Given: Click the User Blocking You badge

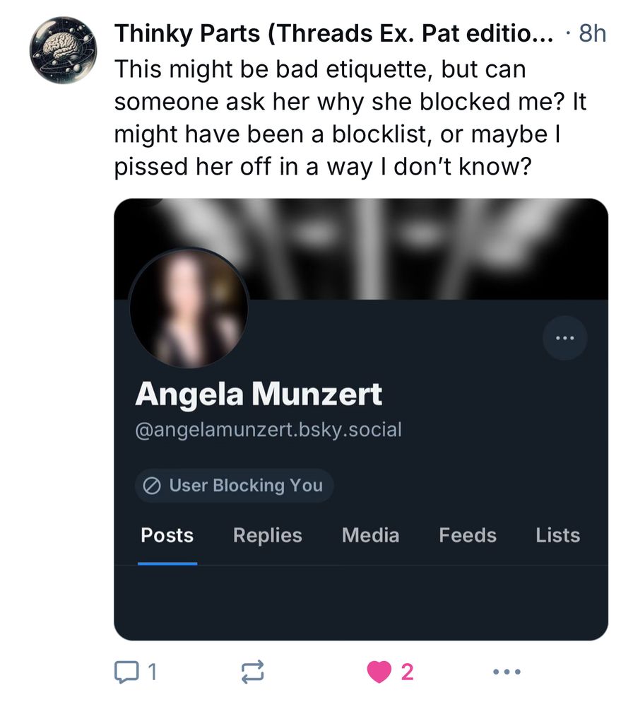Looking at the screenshot, I should click(235, 486).
